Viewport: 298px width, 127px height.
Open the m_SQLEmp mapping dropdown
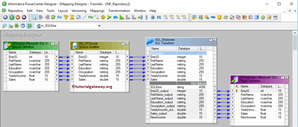tap(99, 26)
